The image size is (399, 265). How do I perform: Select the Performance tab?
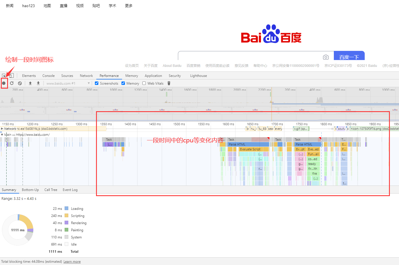(109, 76)
